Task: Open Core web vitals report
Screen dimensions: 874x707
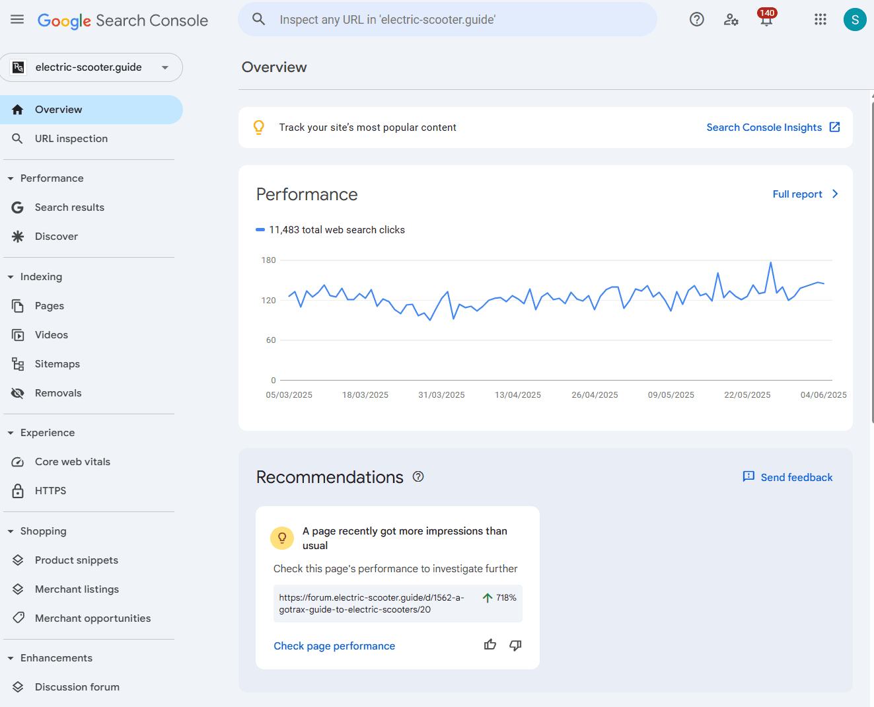Action: pos(72,462)
